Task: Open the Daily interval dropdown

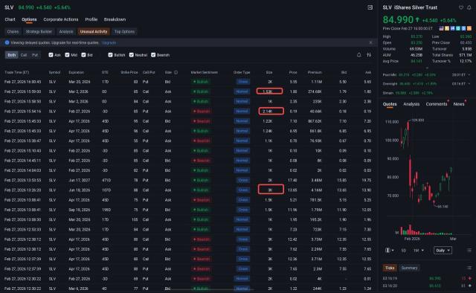Action: [443, 250]
